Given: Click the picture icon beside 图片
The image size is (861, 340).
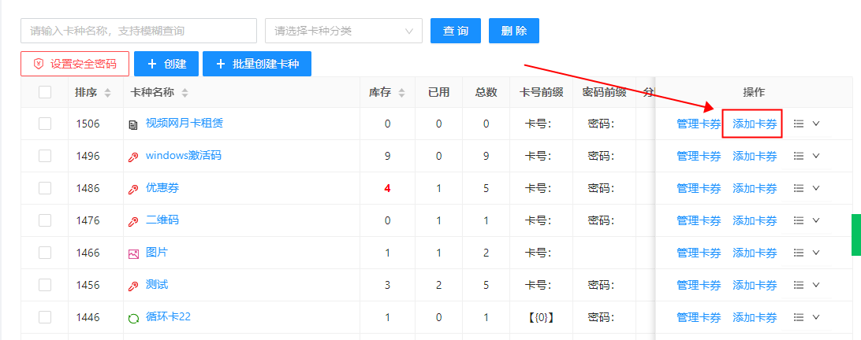Looking at the screenshot, I should tap(133, 254).
